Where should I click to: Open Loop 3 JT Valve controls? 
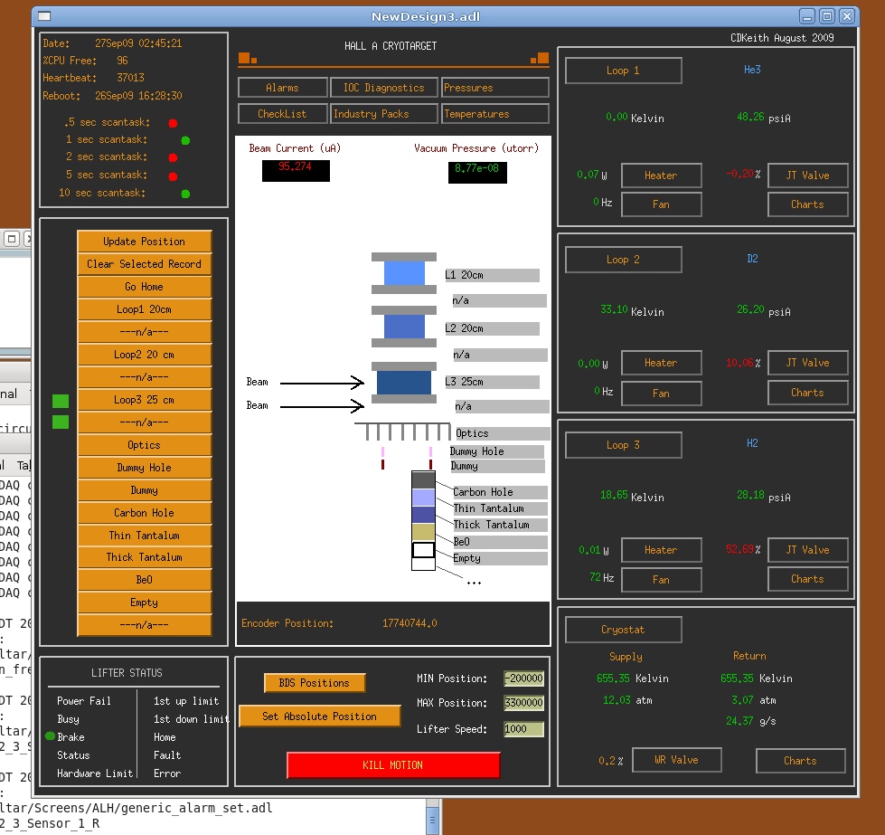(x=807, y=550)
